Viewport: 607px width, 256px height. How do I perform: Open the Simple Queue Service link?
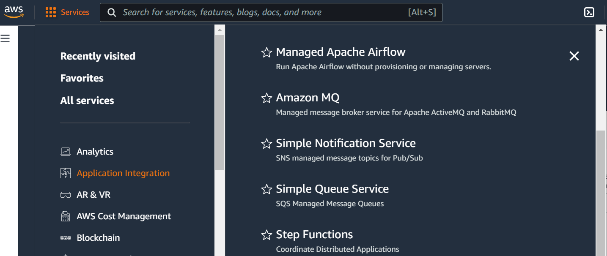[332, 189]
